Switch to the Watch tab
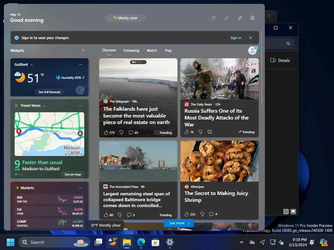 click(x=152, y=50)
